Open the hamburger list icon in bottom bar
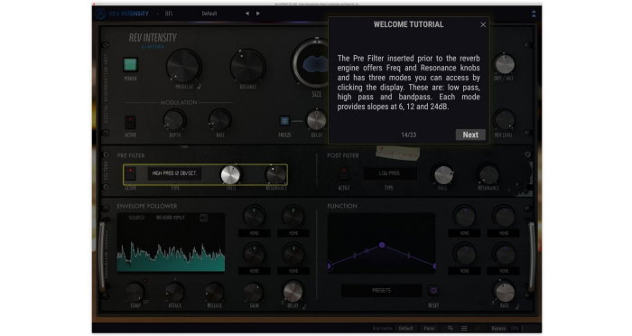This screenshot has height=336, width=632. click(x=464, y=329)
